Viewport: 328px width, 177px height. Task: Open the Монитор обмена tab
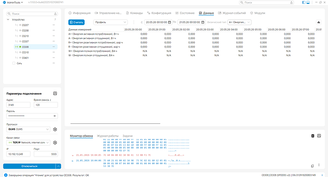[81, 136]
